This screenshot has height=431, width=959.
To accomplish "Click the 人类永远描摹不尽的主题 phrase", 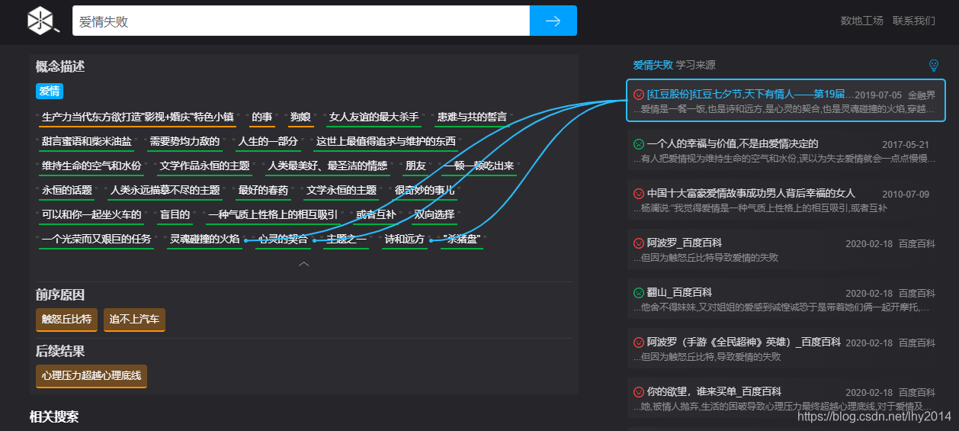I will tap(165, 191).
